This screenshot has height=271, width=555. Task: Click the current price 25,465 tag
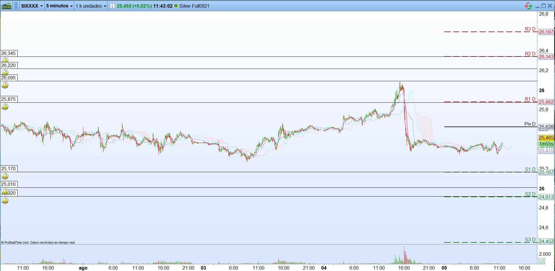point(546,138)
